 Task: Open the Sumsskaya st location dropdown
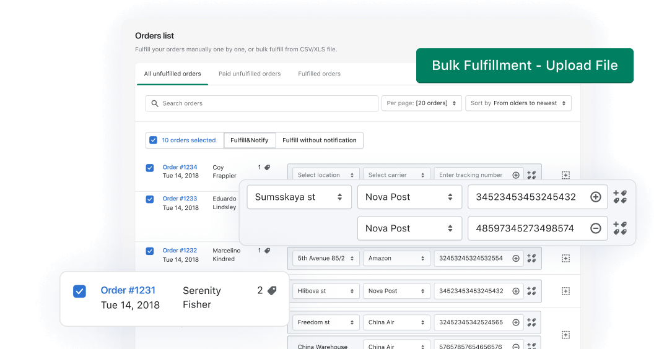tap(299, 197)
